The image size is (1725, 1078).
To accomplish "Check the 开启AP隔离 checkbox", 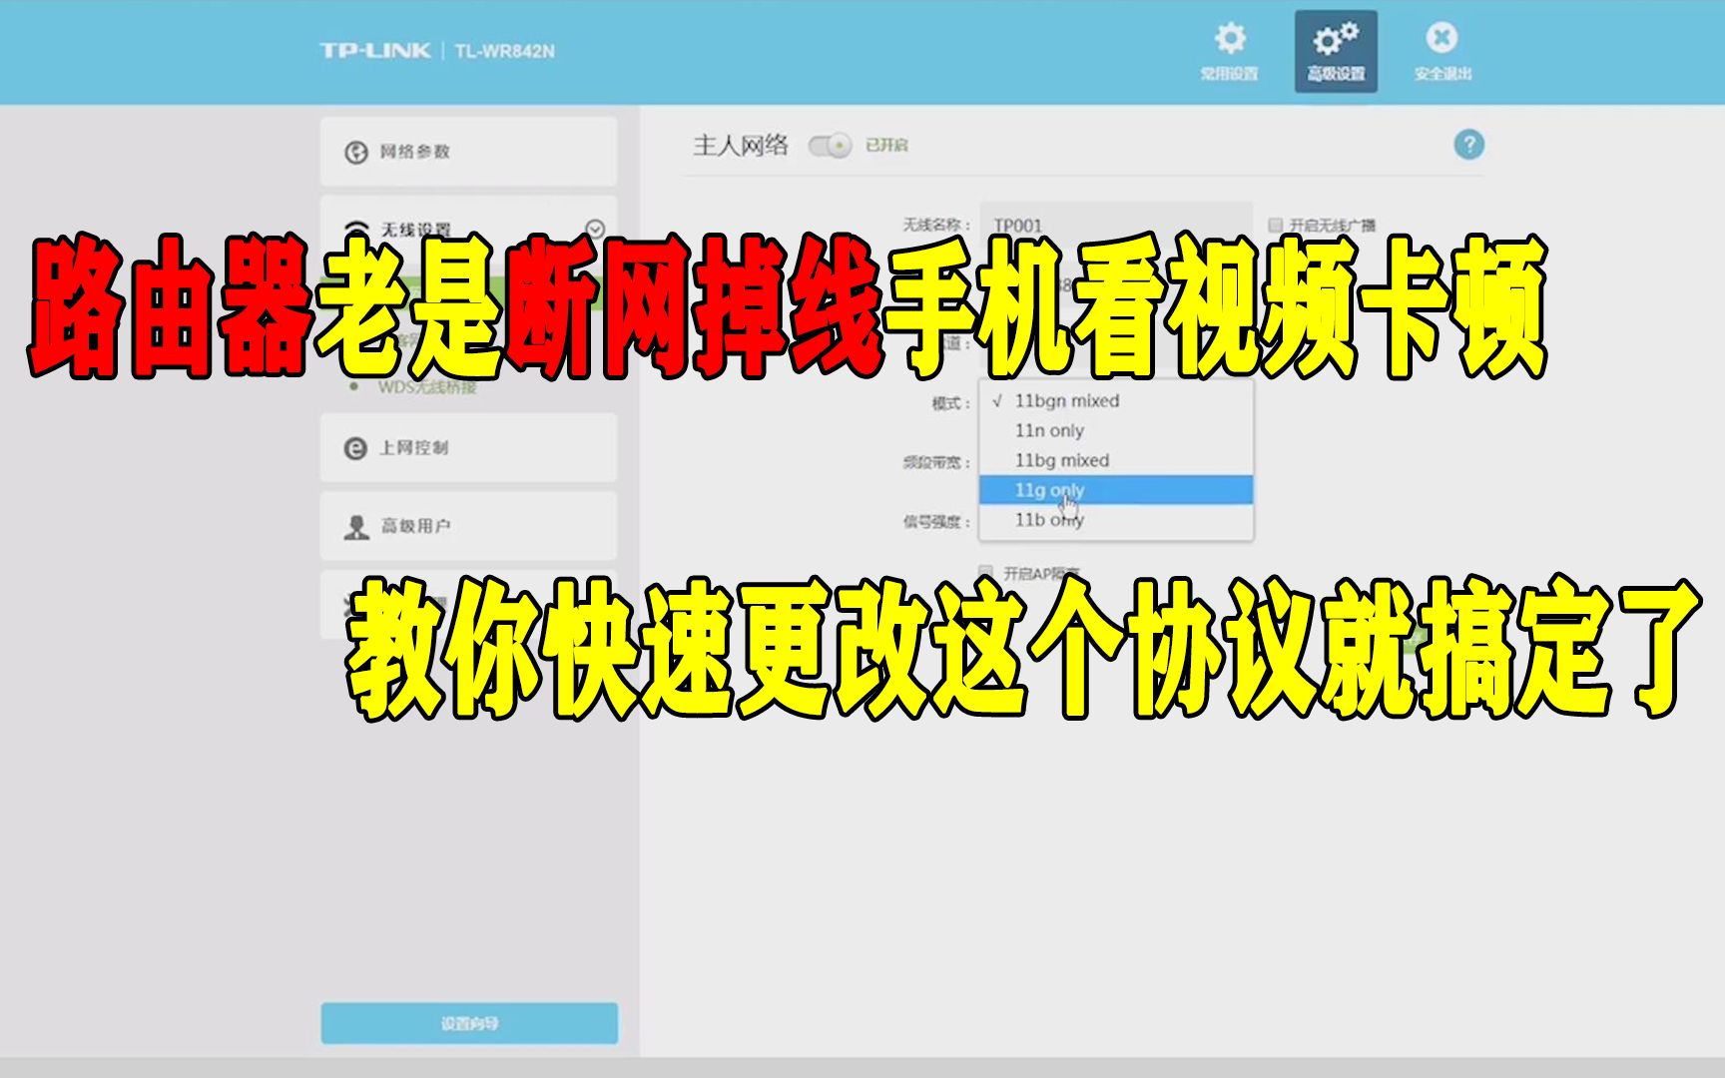I will tap(986, 572).
